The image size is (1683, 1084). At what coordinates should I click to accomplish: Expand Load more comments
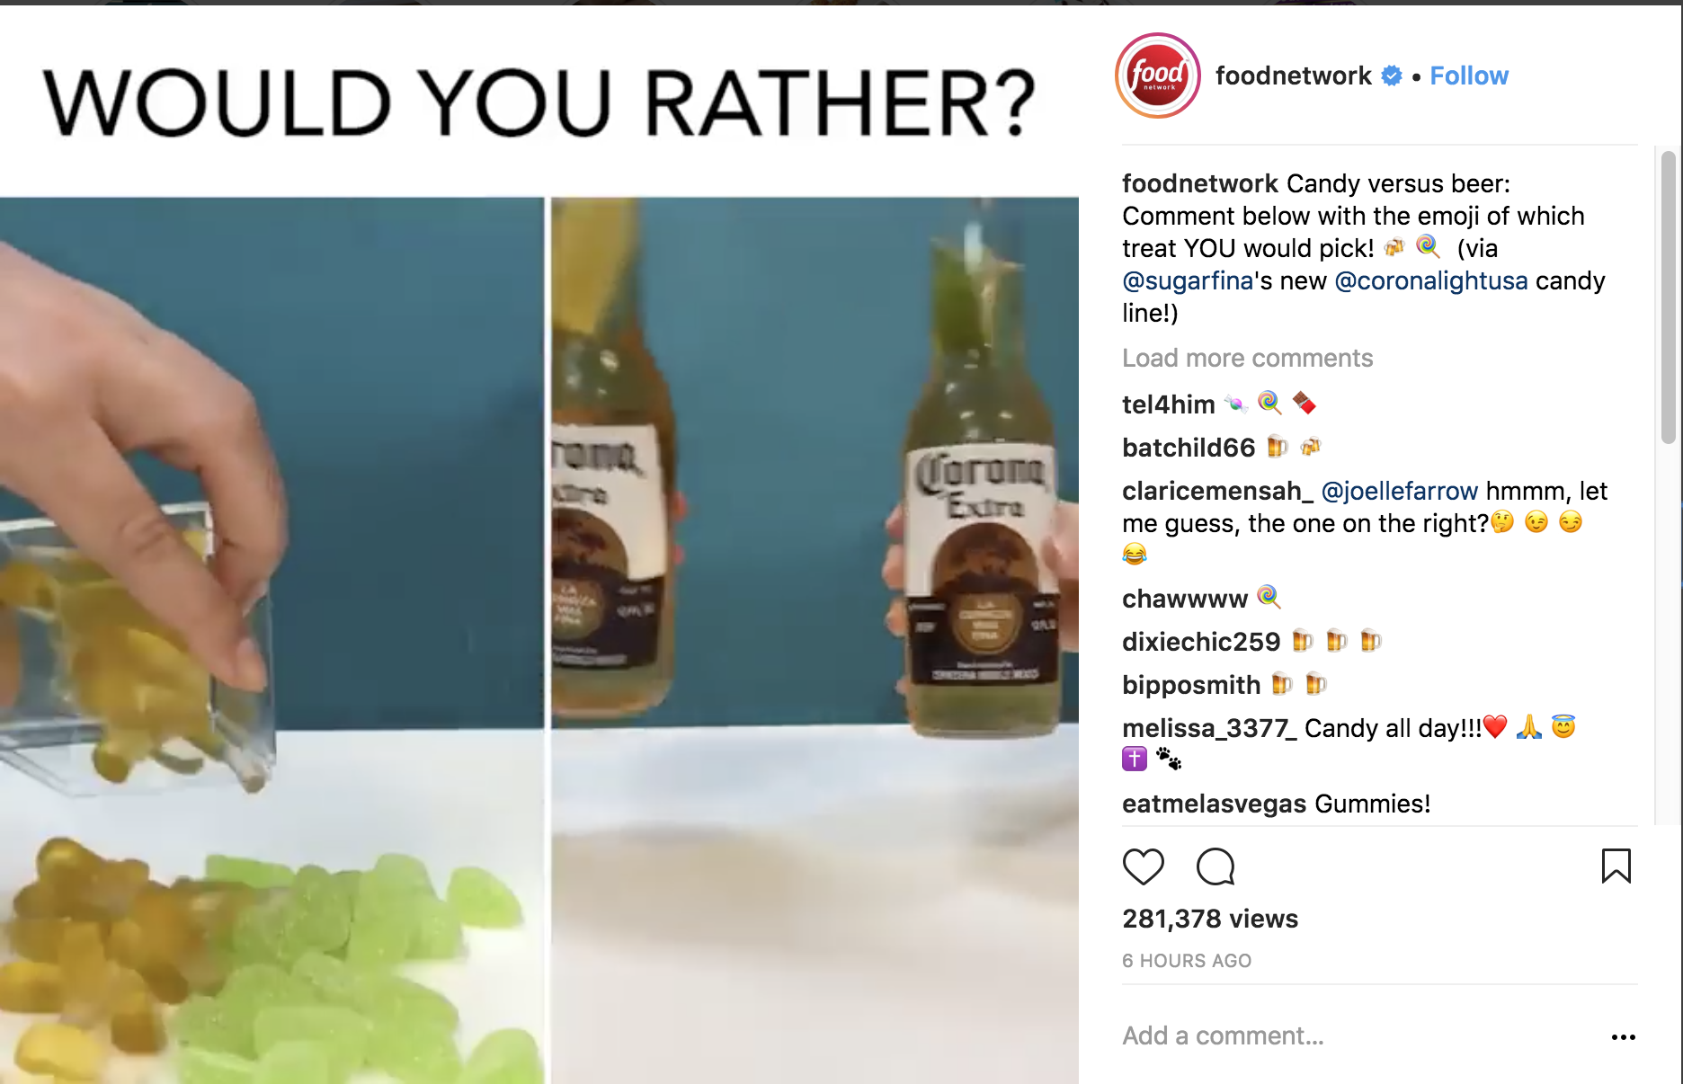tap(1247, 358)
